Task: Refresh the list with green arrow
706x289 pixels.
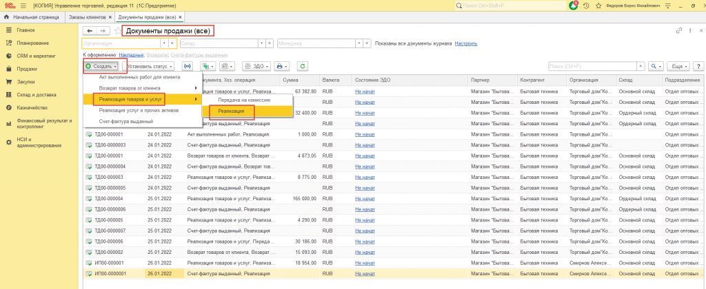Action: coord(303,66)
